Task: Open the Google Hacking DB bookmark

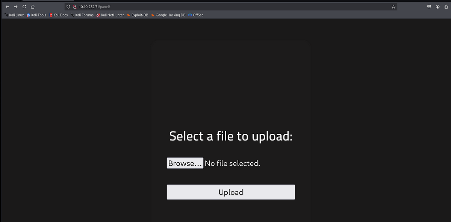Action: 168,15
